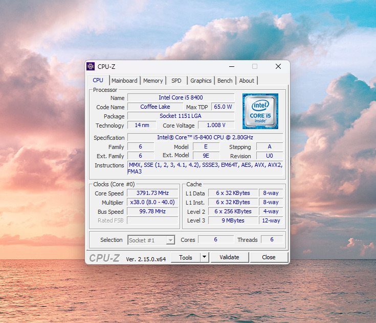Click the Close button at bottom

pos(269,257)
